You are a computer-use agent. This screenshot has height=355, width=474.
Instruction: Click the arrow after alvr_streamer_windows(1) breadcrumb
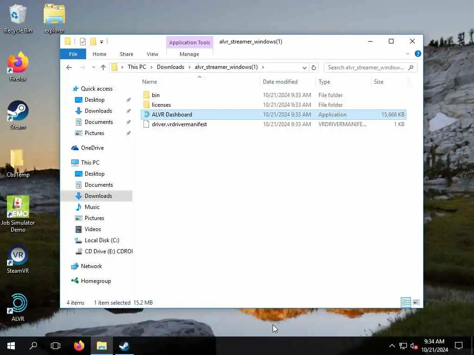[x=263, y=67]
